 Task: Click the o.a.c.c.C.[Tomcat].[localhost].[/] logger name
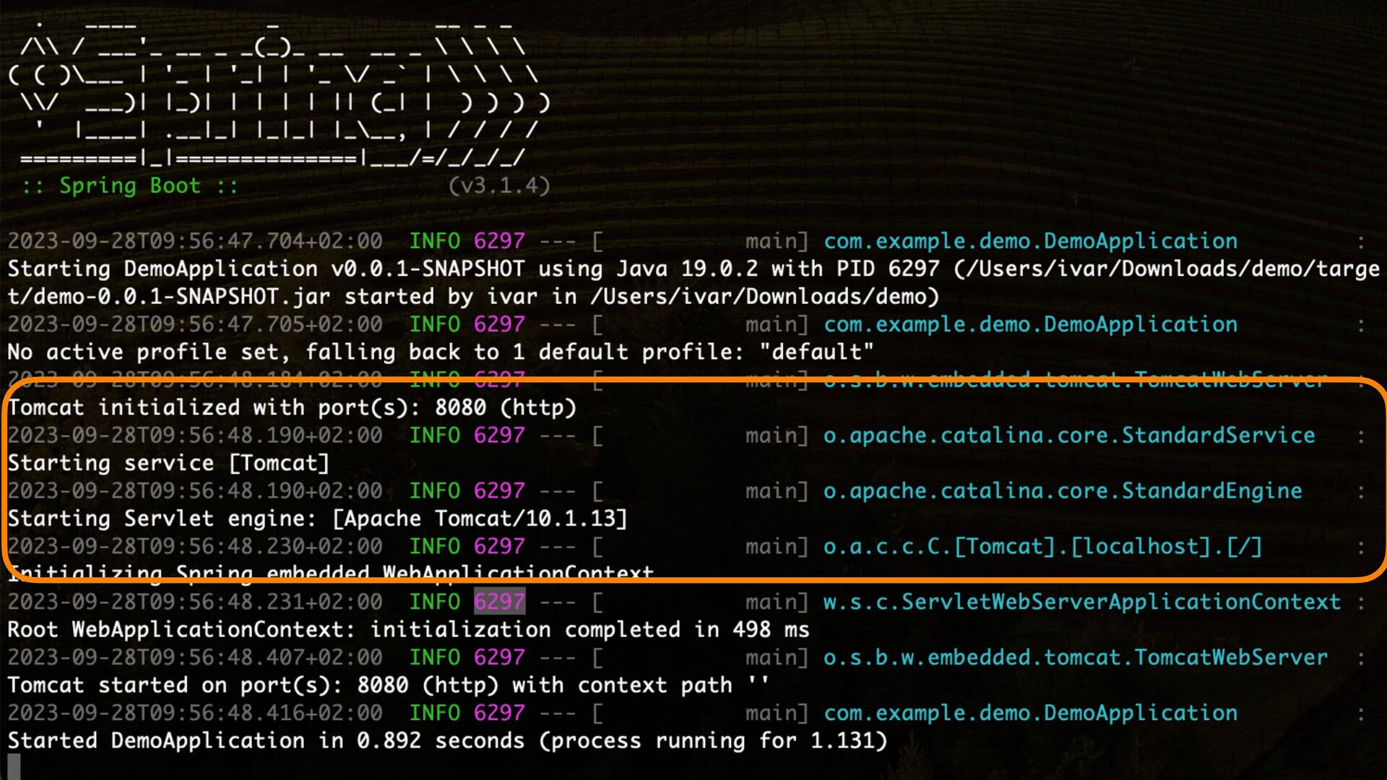[x=1042, y=547]
